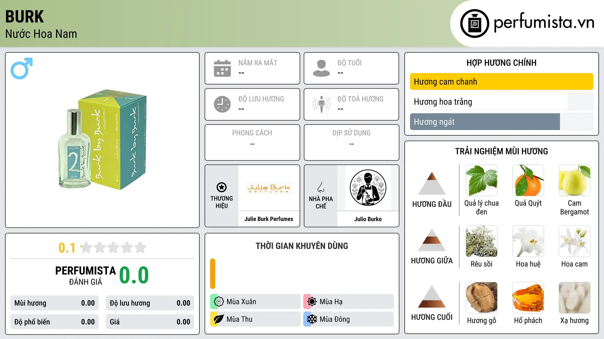The height and width of the screenshot is (339, 604).
Task: Select the Mùa Xuân season label
Action: (x=241, y=302)
